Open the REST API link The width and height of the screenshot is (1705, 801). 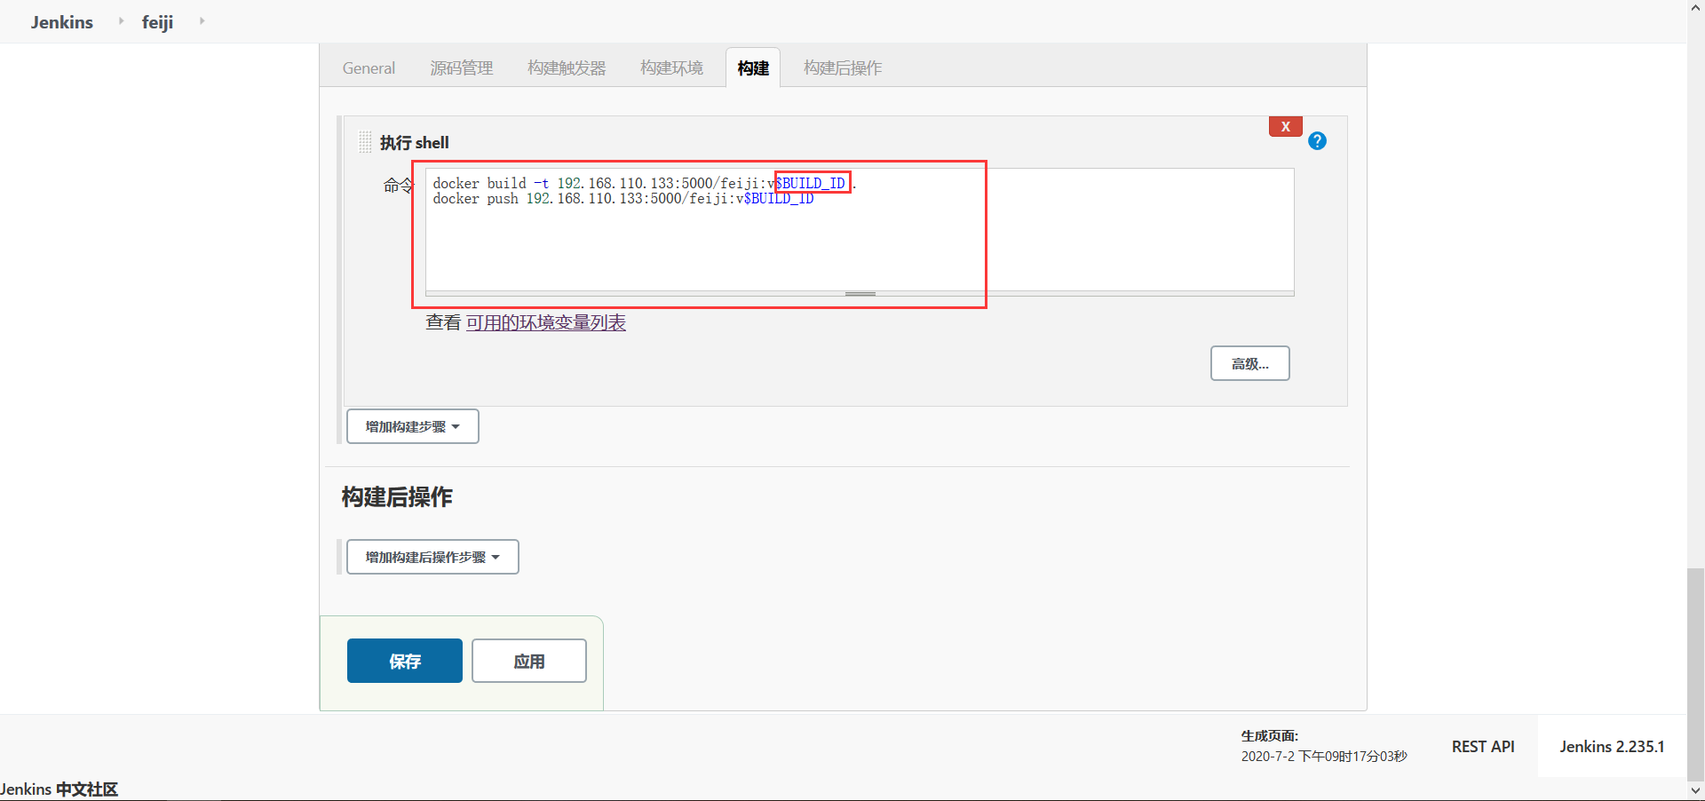[x=1483, y=747]
